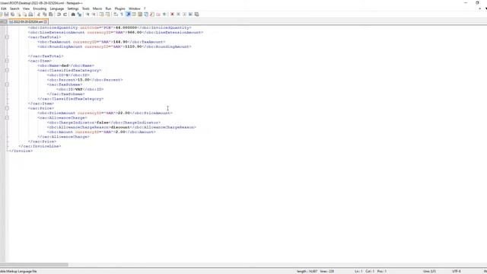Image resolution: width=487 pixels, height=274 pixels.
Task: Click Save Recorded Macro icon
Action: click(196, 14)
